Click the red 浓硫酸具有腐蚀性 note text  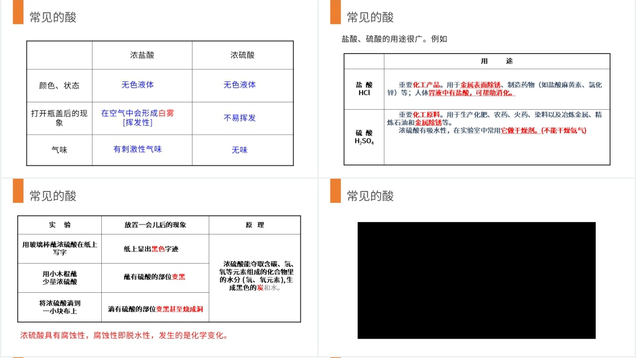(x=124, y=335)
